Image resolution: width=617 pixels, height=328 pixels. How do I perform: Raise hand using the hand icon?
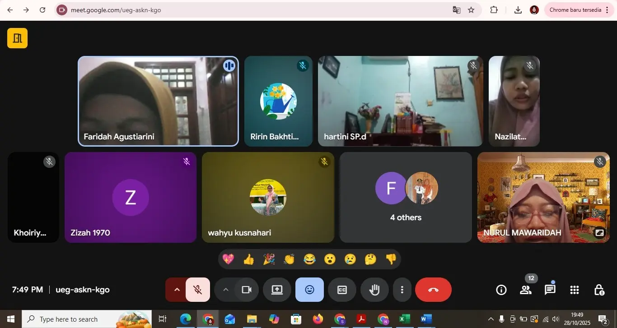(374, 290)
